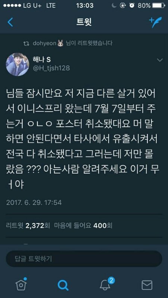Open the Search magnifier tab

[63, 285]
